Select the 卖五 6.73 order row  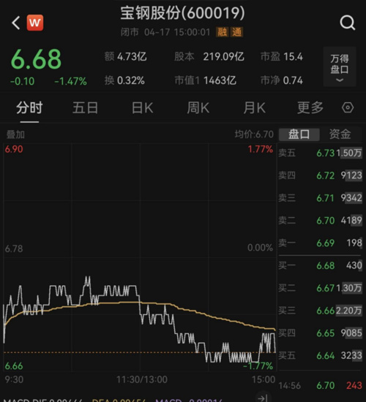[321, 153]
